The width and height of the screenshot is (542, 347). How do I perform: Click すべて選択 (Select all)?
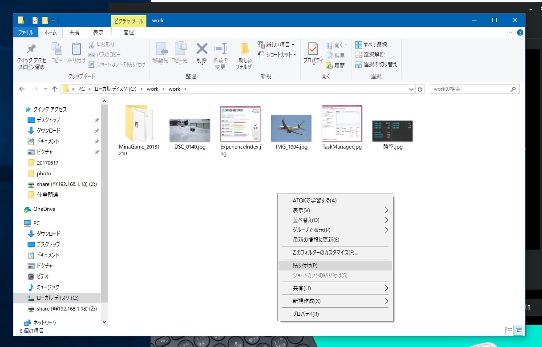pos(371,44)
